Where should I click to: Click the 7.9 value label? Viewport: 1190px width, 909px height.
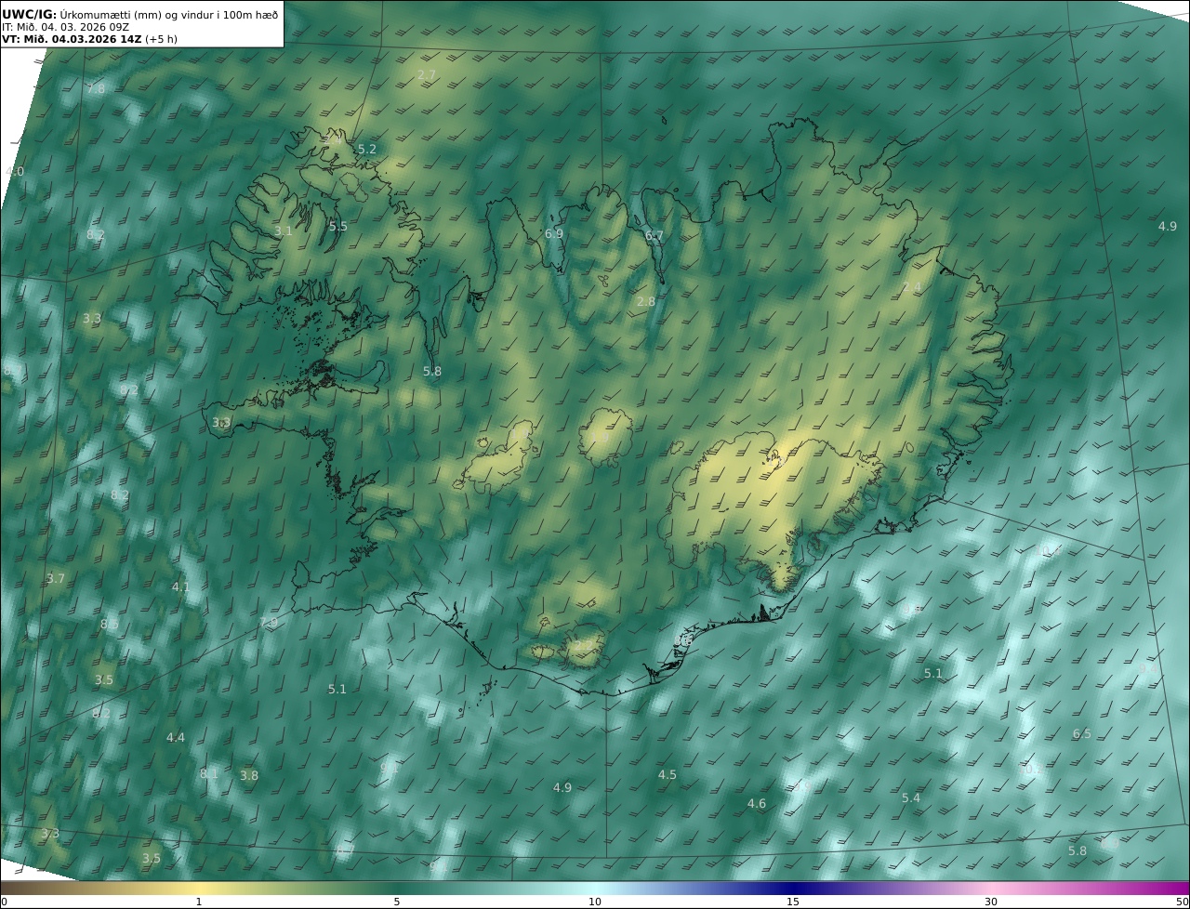coord(269,622)
